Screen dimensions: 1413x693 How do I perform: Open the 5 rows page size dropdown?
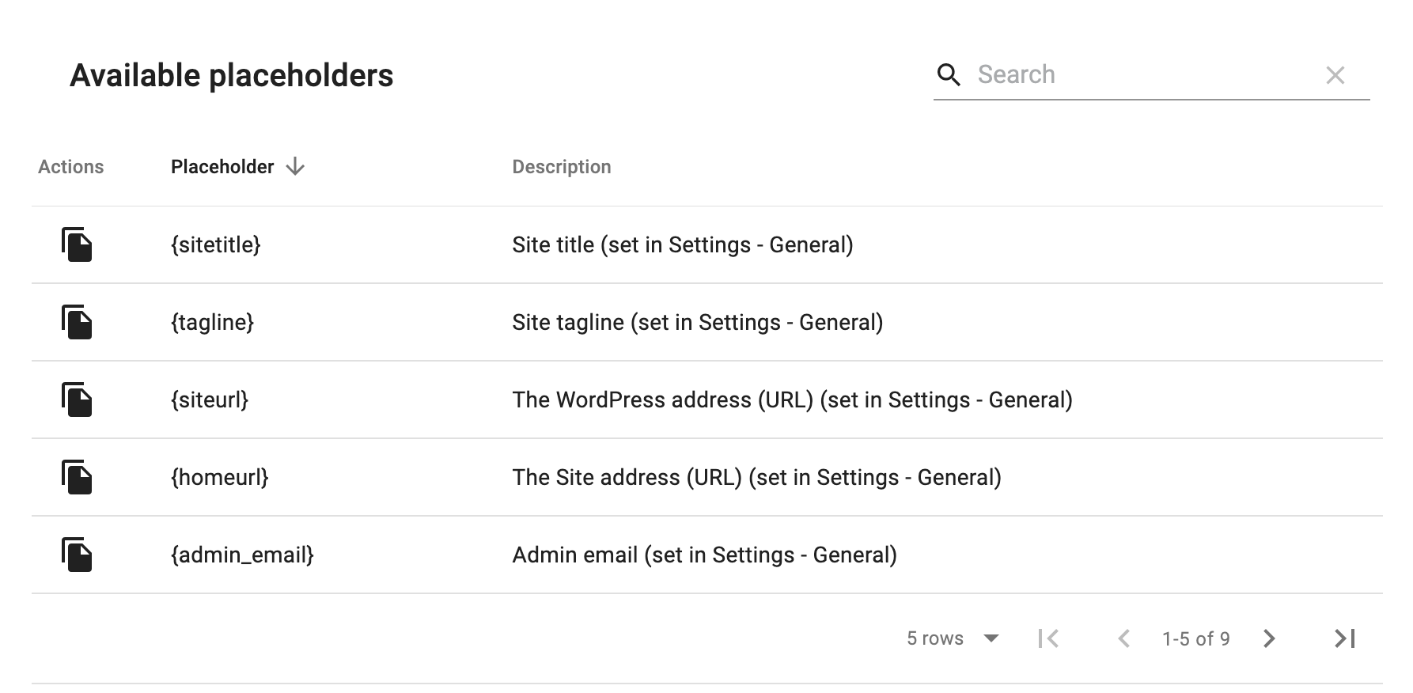(x=953, y=638)
